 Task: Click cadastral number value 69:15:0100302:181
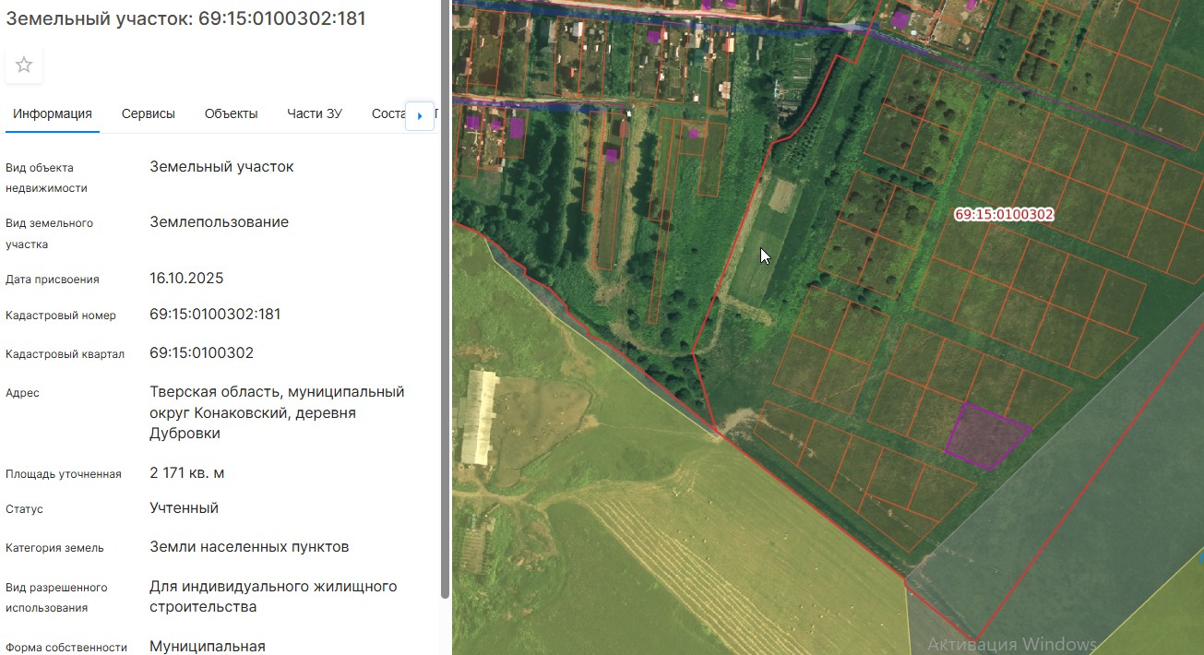[215, 315]
